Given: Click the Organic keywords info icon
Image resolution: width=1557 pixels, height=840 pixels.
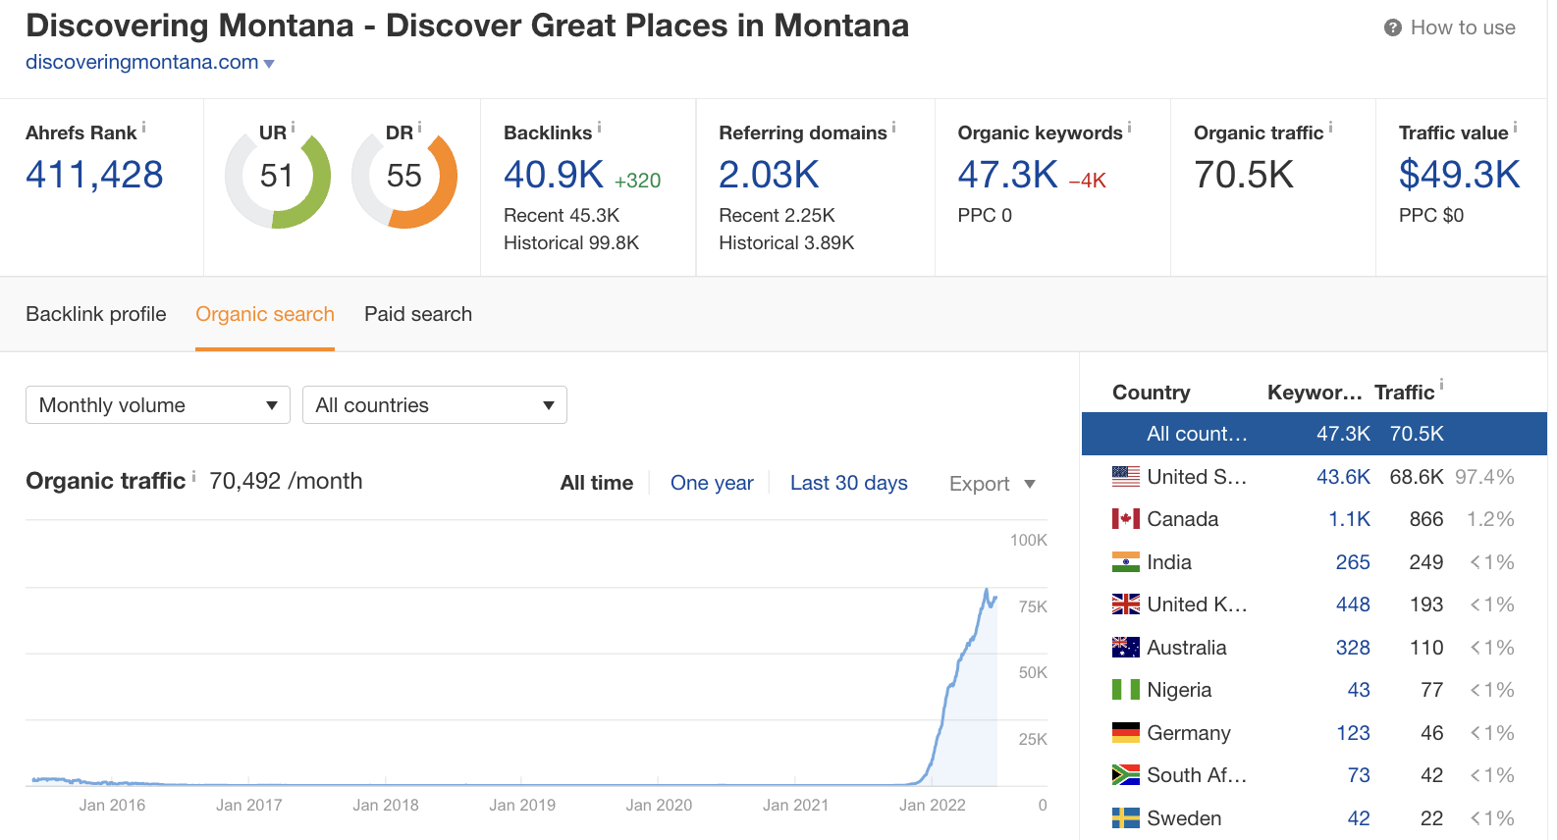Looking at the screenshot, I should click(1129, 128).
